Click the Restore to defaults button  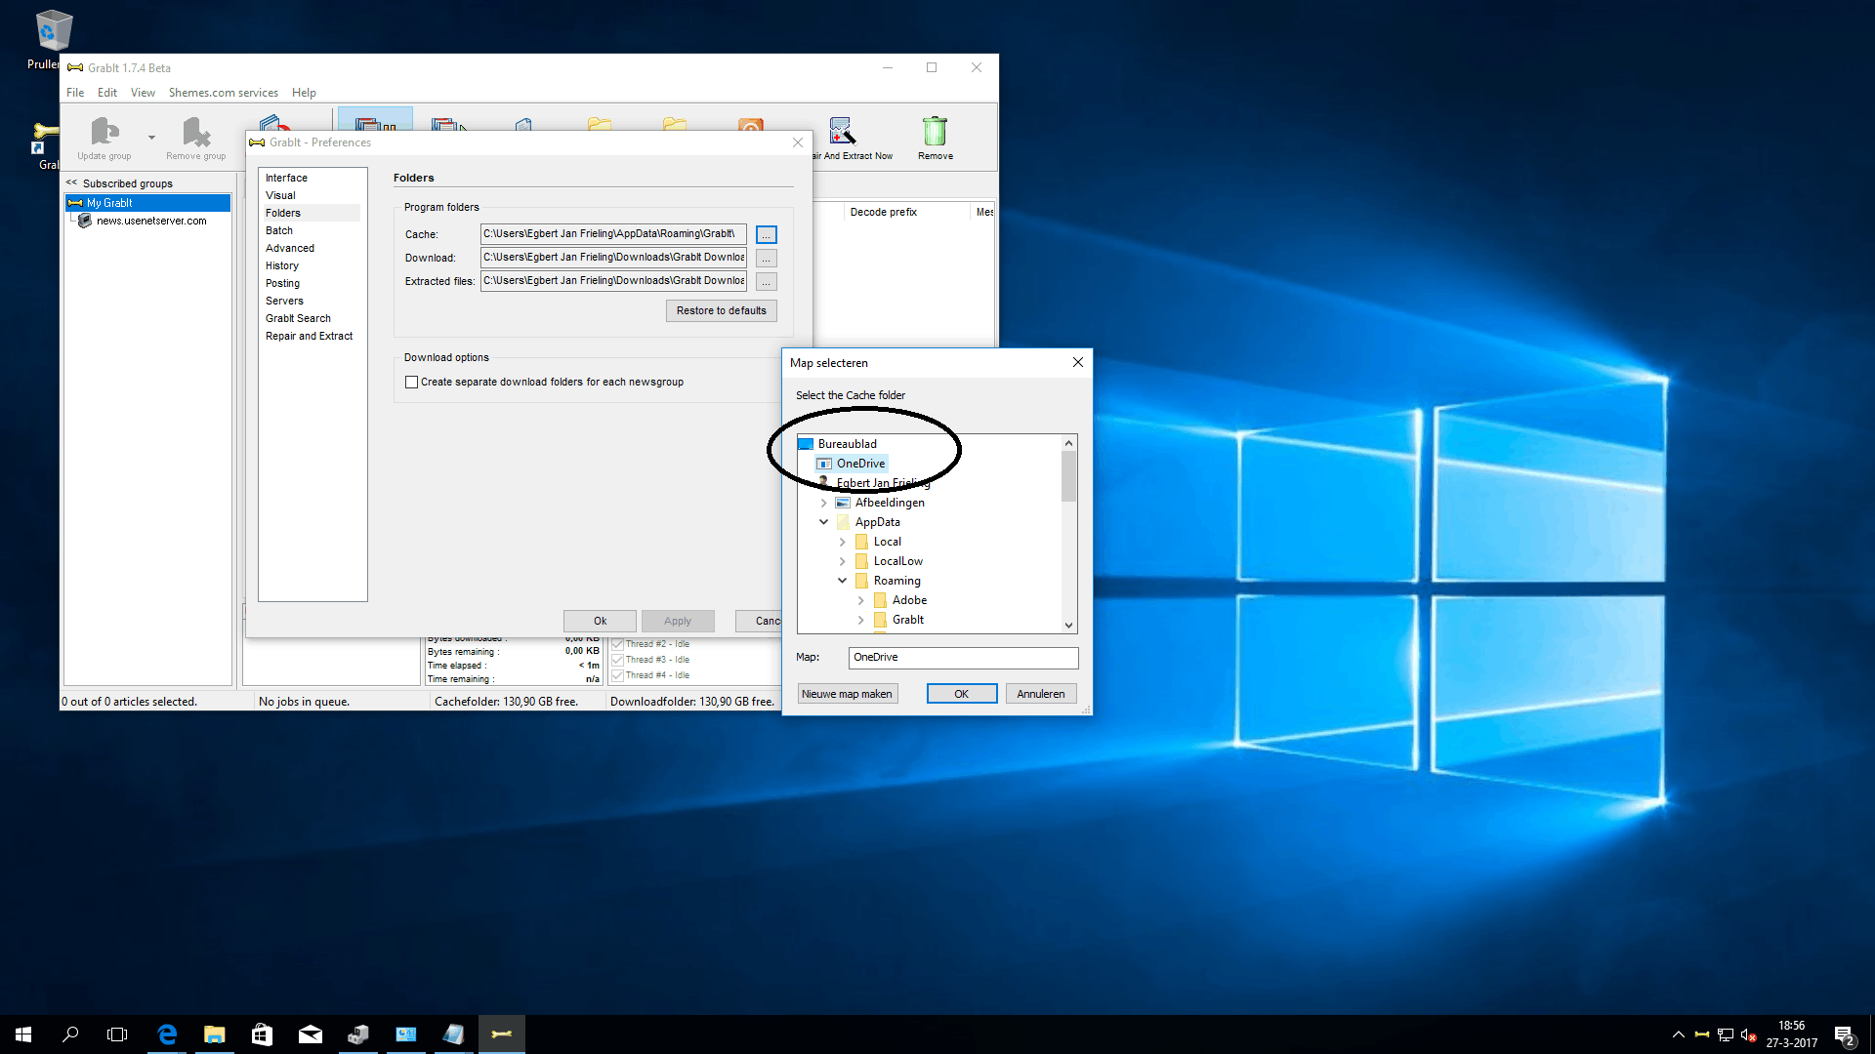point(721,310)
